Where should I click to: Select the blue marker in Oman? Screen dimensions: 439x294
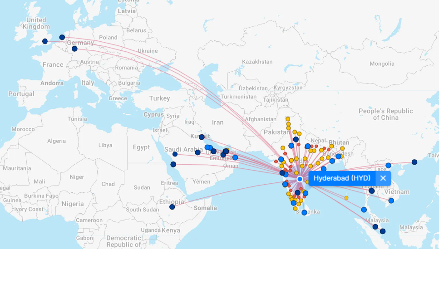coord(235,157)
